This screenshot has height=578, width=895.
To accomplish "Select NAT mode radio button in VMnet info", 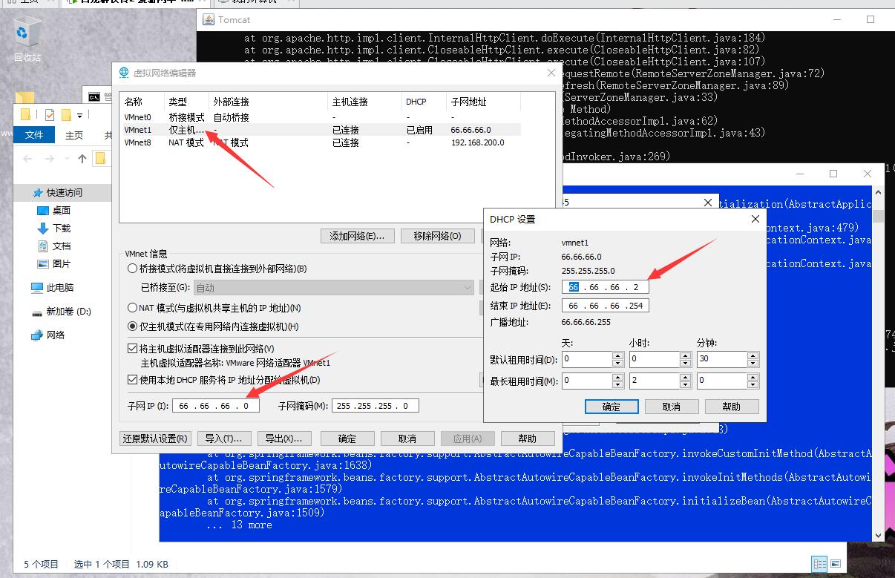I will pyautogui.click(x=133, y=308).
